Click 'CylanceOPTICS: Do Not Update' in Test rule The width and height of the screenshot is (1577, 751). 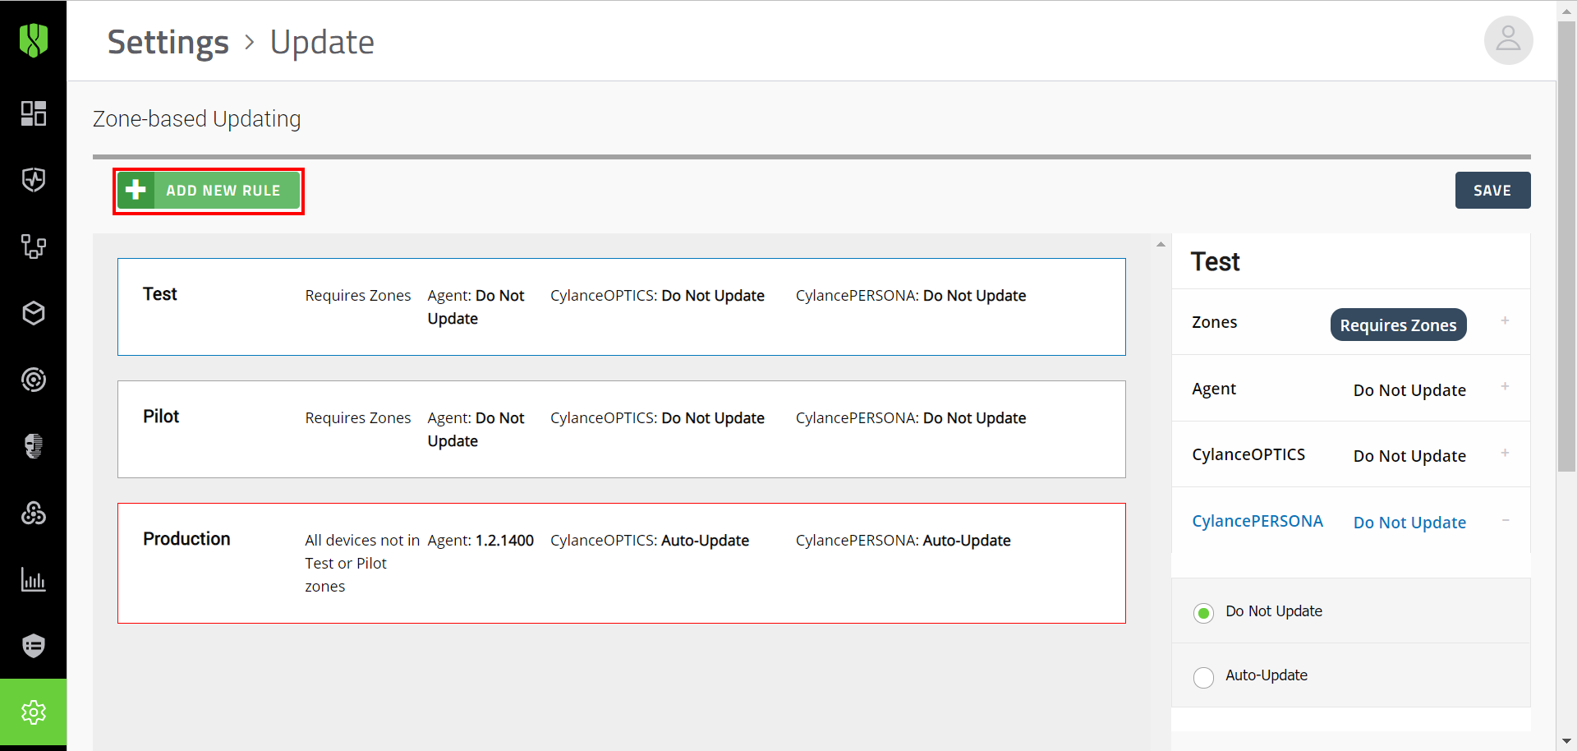tap(657, 296)
